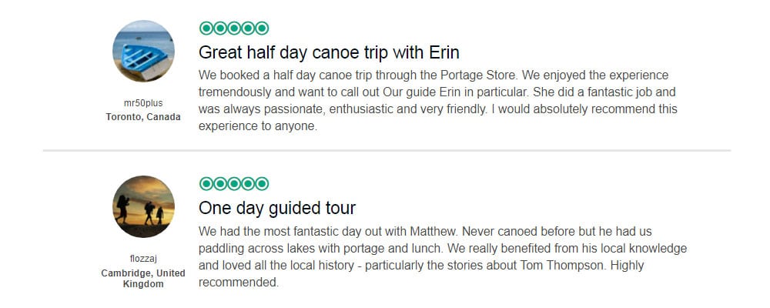Image resolution: width=770 pixels, height=308 pixels.
Task: Click the last rating bubble on Erin canoe review
Action: [262, 28]
